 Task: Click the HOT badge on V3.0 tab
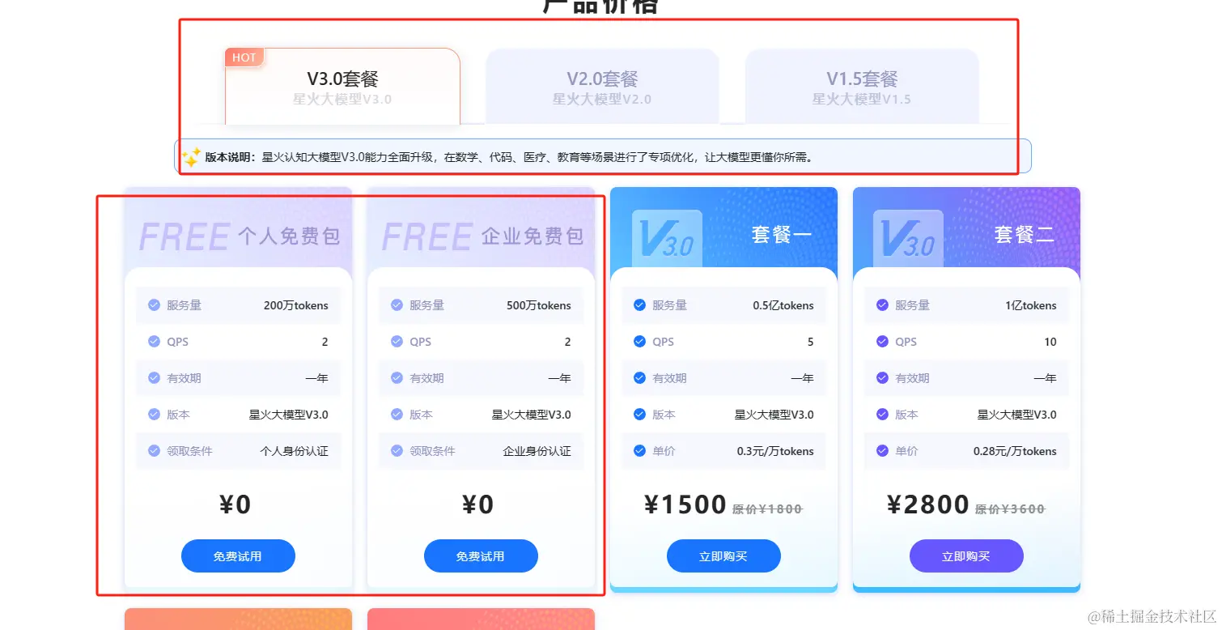[x=244, y=57]
